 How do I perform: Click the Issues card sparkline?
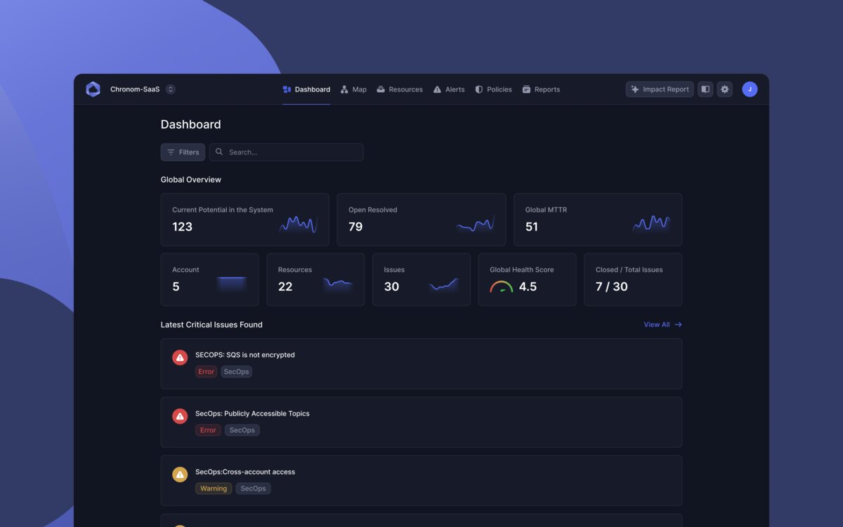coord(443,285)
